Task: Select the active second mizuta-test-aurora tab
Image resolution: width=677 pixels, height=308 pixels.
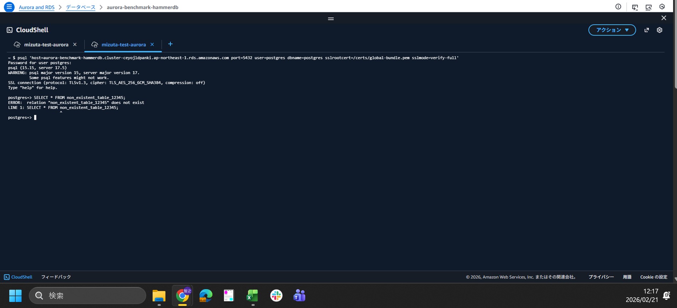Action: point(123,45)
